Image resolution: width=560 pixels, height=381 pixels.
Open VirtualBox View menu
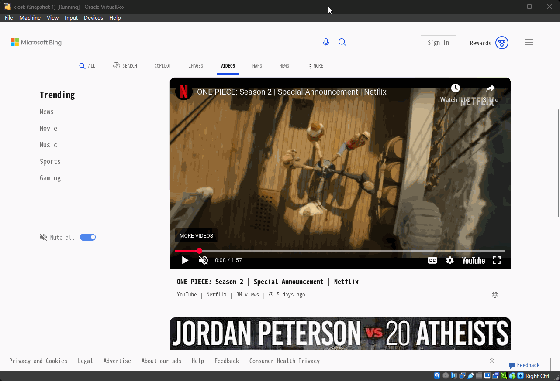[x=52, y=18]
